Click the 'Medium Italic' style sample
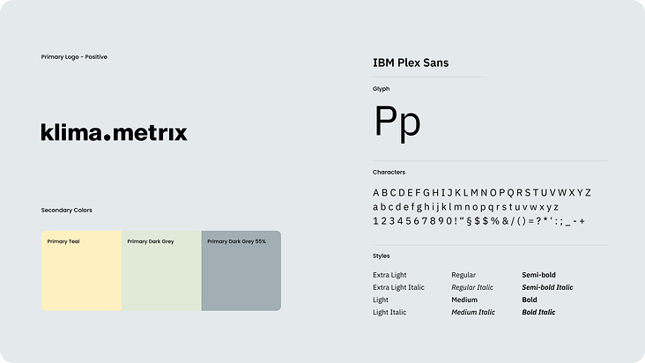This screenshot has height=363, width=645. 473,312
